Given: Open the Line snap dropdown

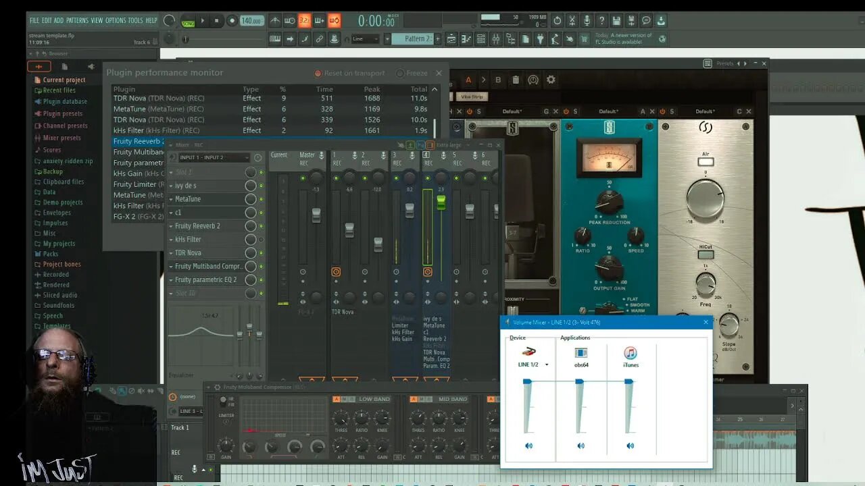Looking at the screenshot, I should pyautogui.click(x=365, y=39).
